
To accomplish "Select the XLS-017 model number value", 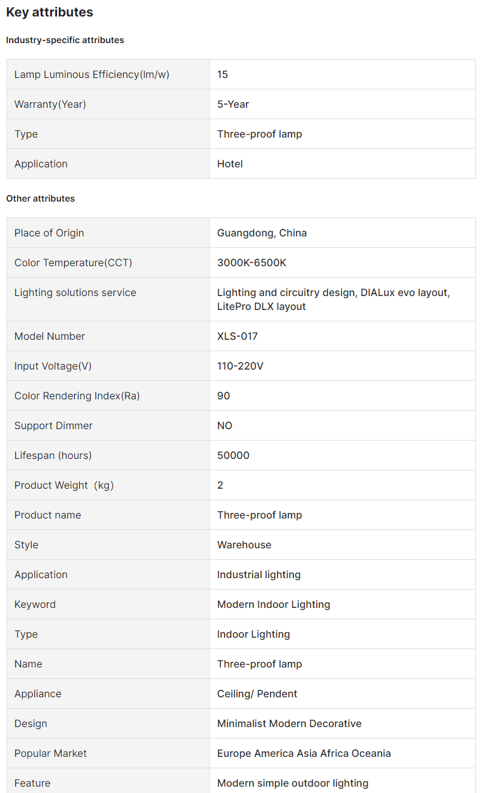I will [x=238, y=336].
